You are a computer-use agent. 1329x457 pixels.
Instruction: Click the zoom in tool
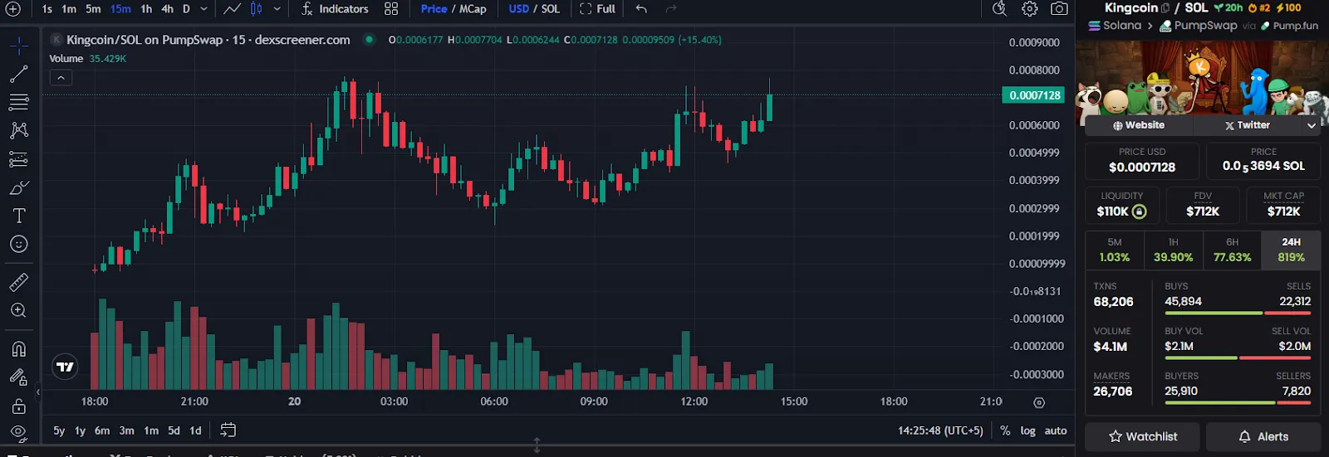click(x=18, y=310)
